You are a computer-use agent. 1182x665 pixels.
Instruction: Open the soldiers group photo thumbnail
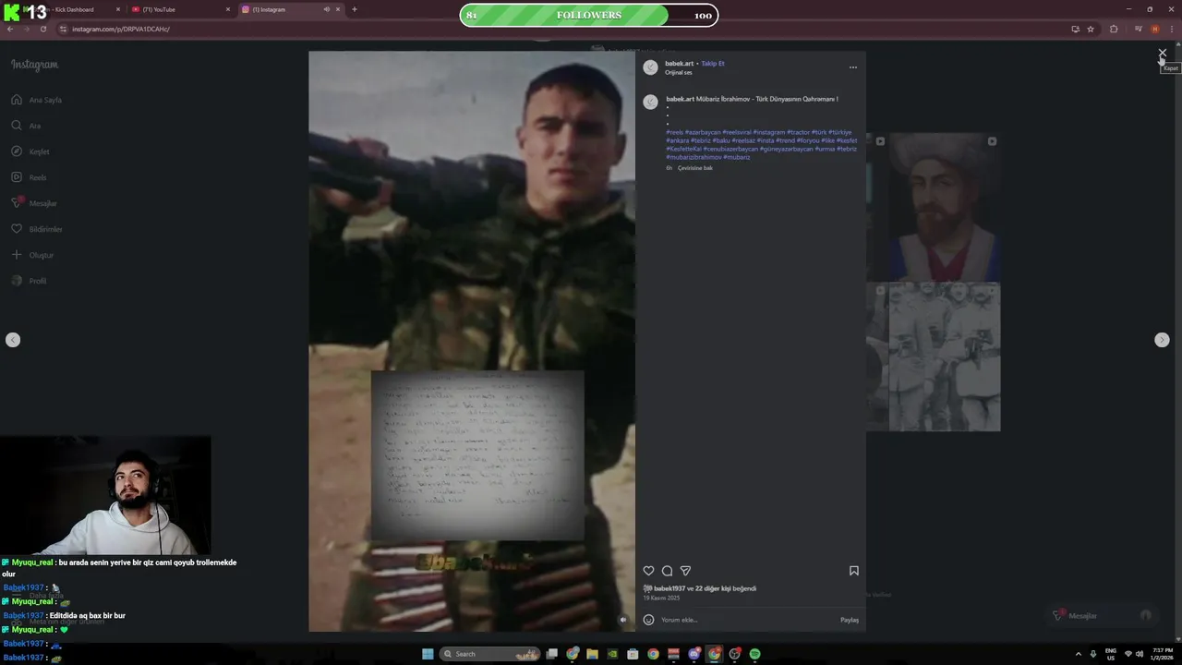tap(944, 357)
